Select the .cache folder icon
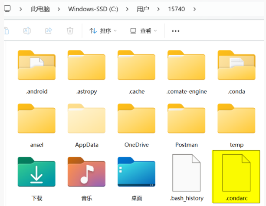This screenshot has height=206, width=266. (136, 65)
